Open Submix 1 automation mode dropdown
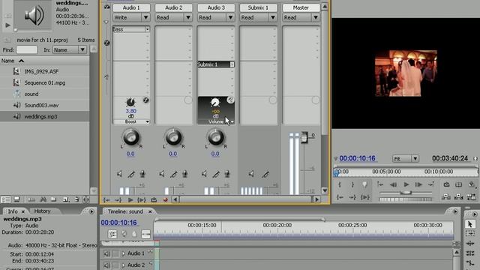Viewport: 480px width, 270px height. 258,17
